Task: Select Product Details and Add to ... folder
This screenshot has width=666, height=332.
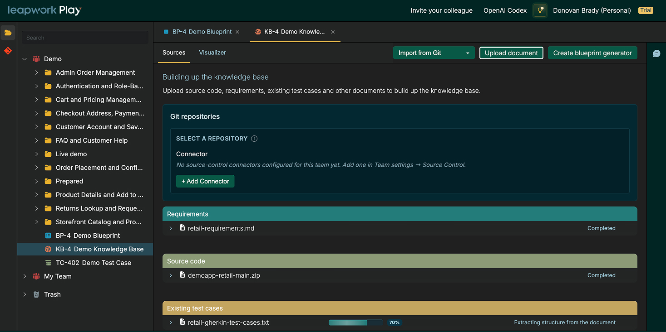Action: [85, 195]
